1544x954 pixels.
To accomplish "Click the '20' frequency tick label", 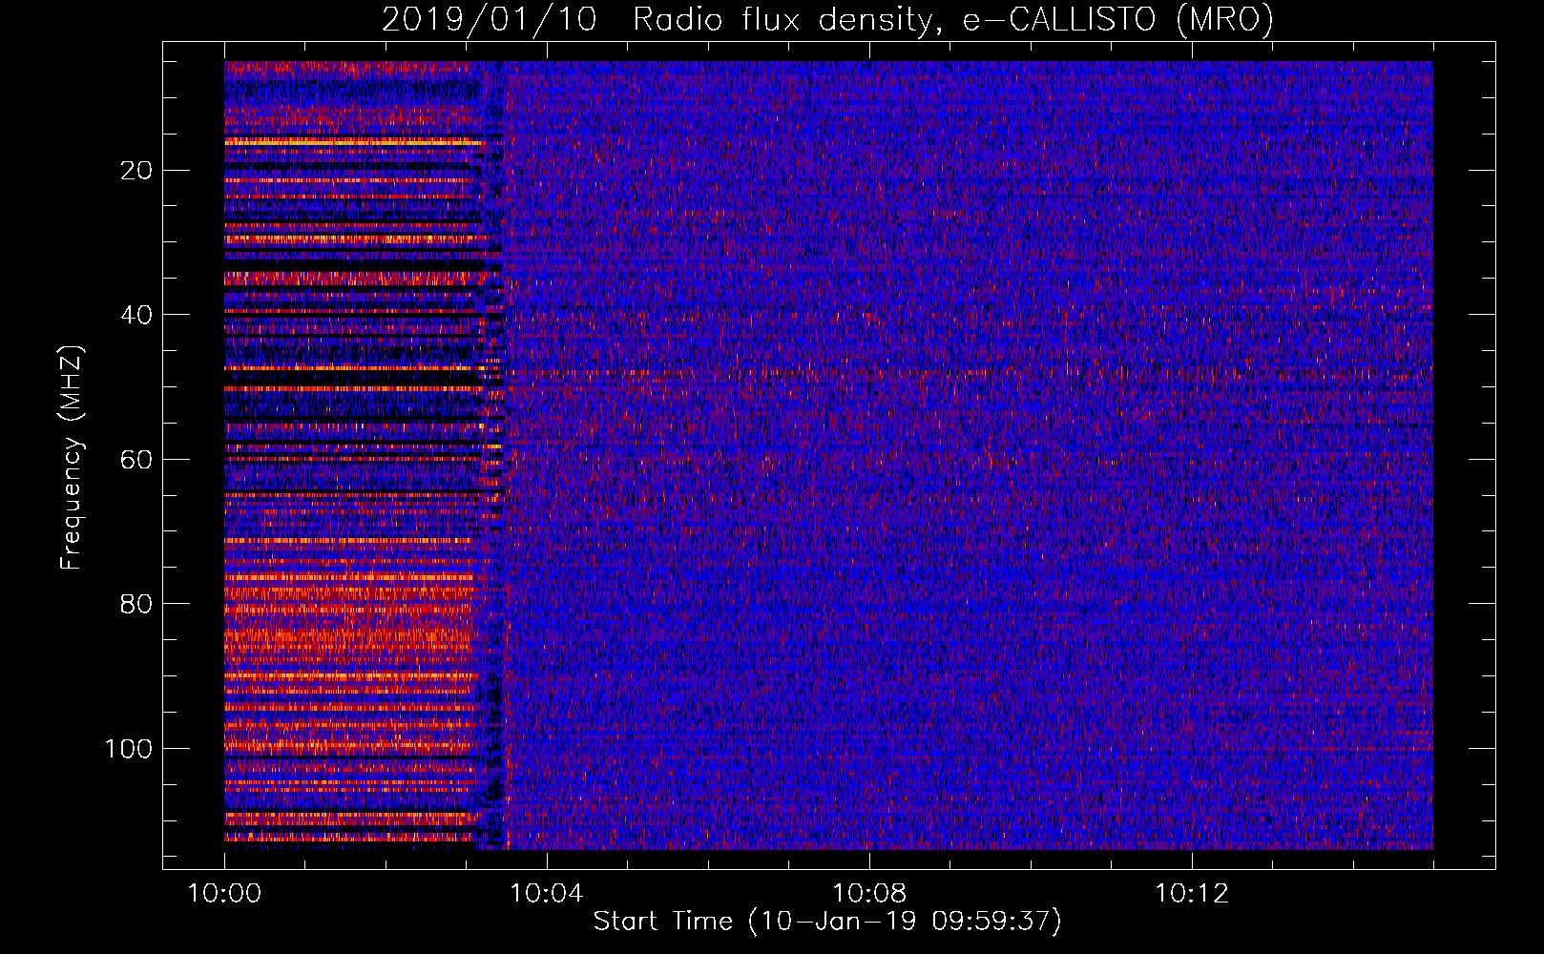I will (136, 171).
